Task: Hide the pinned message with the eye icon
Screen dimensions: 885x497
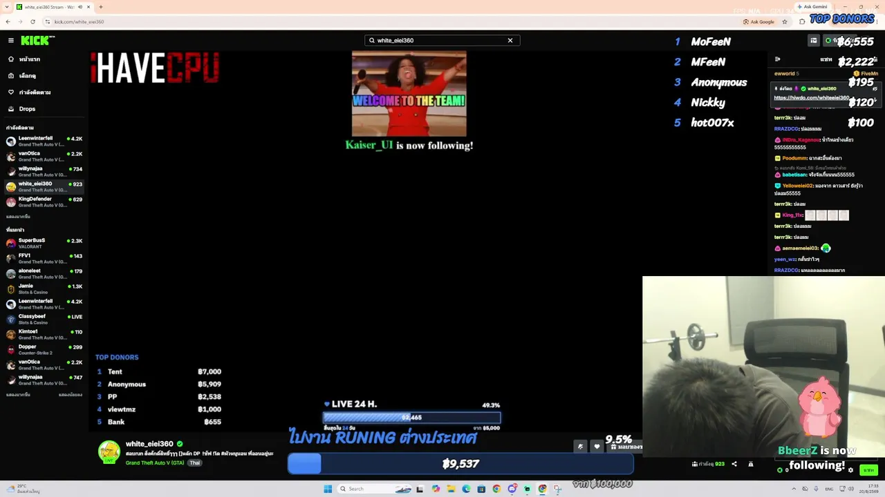Action: (x=875, y=89)
